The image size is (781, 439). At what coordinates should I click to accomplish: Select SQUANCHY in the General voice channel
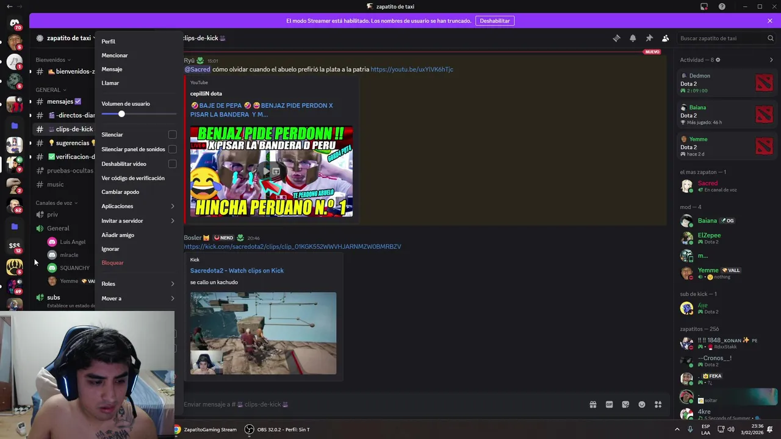pyautogui.click(x=74, y=268)
